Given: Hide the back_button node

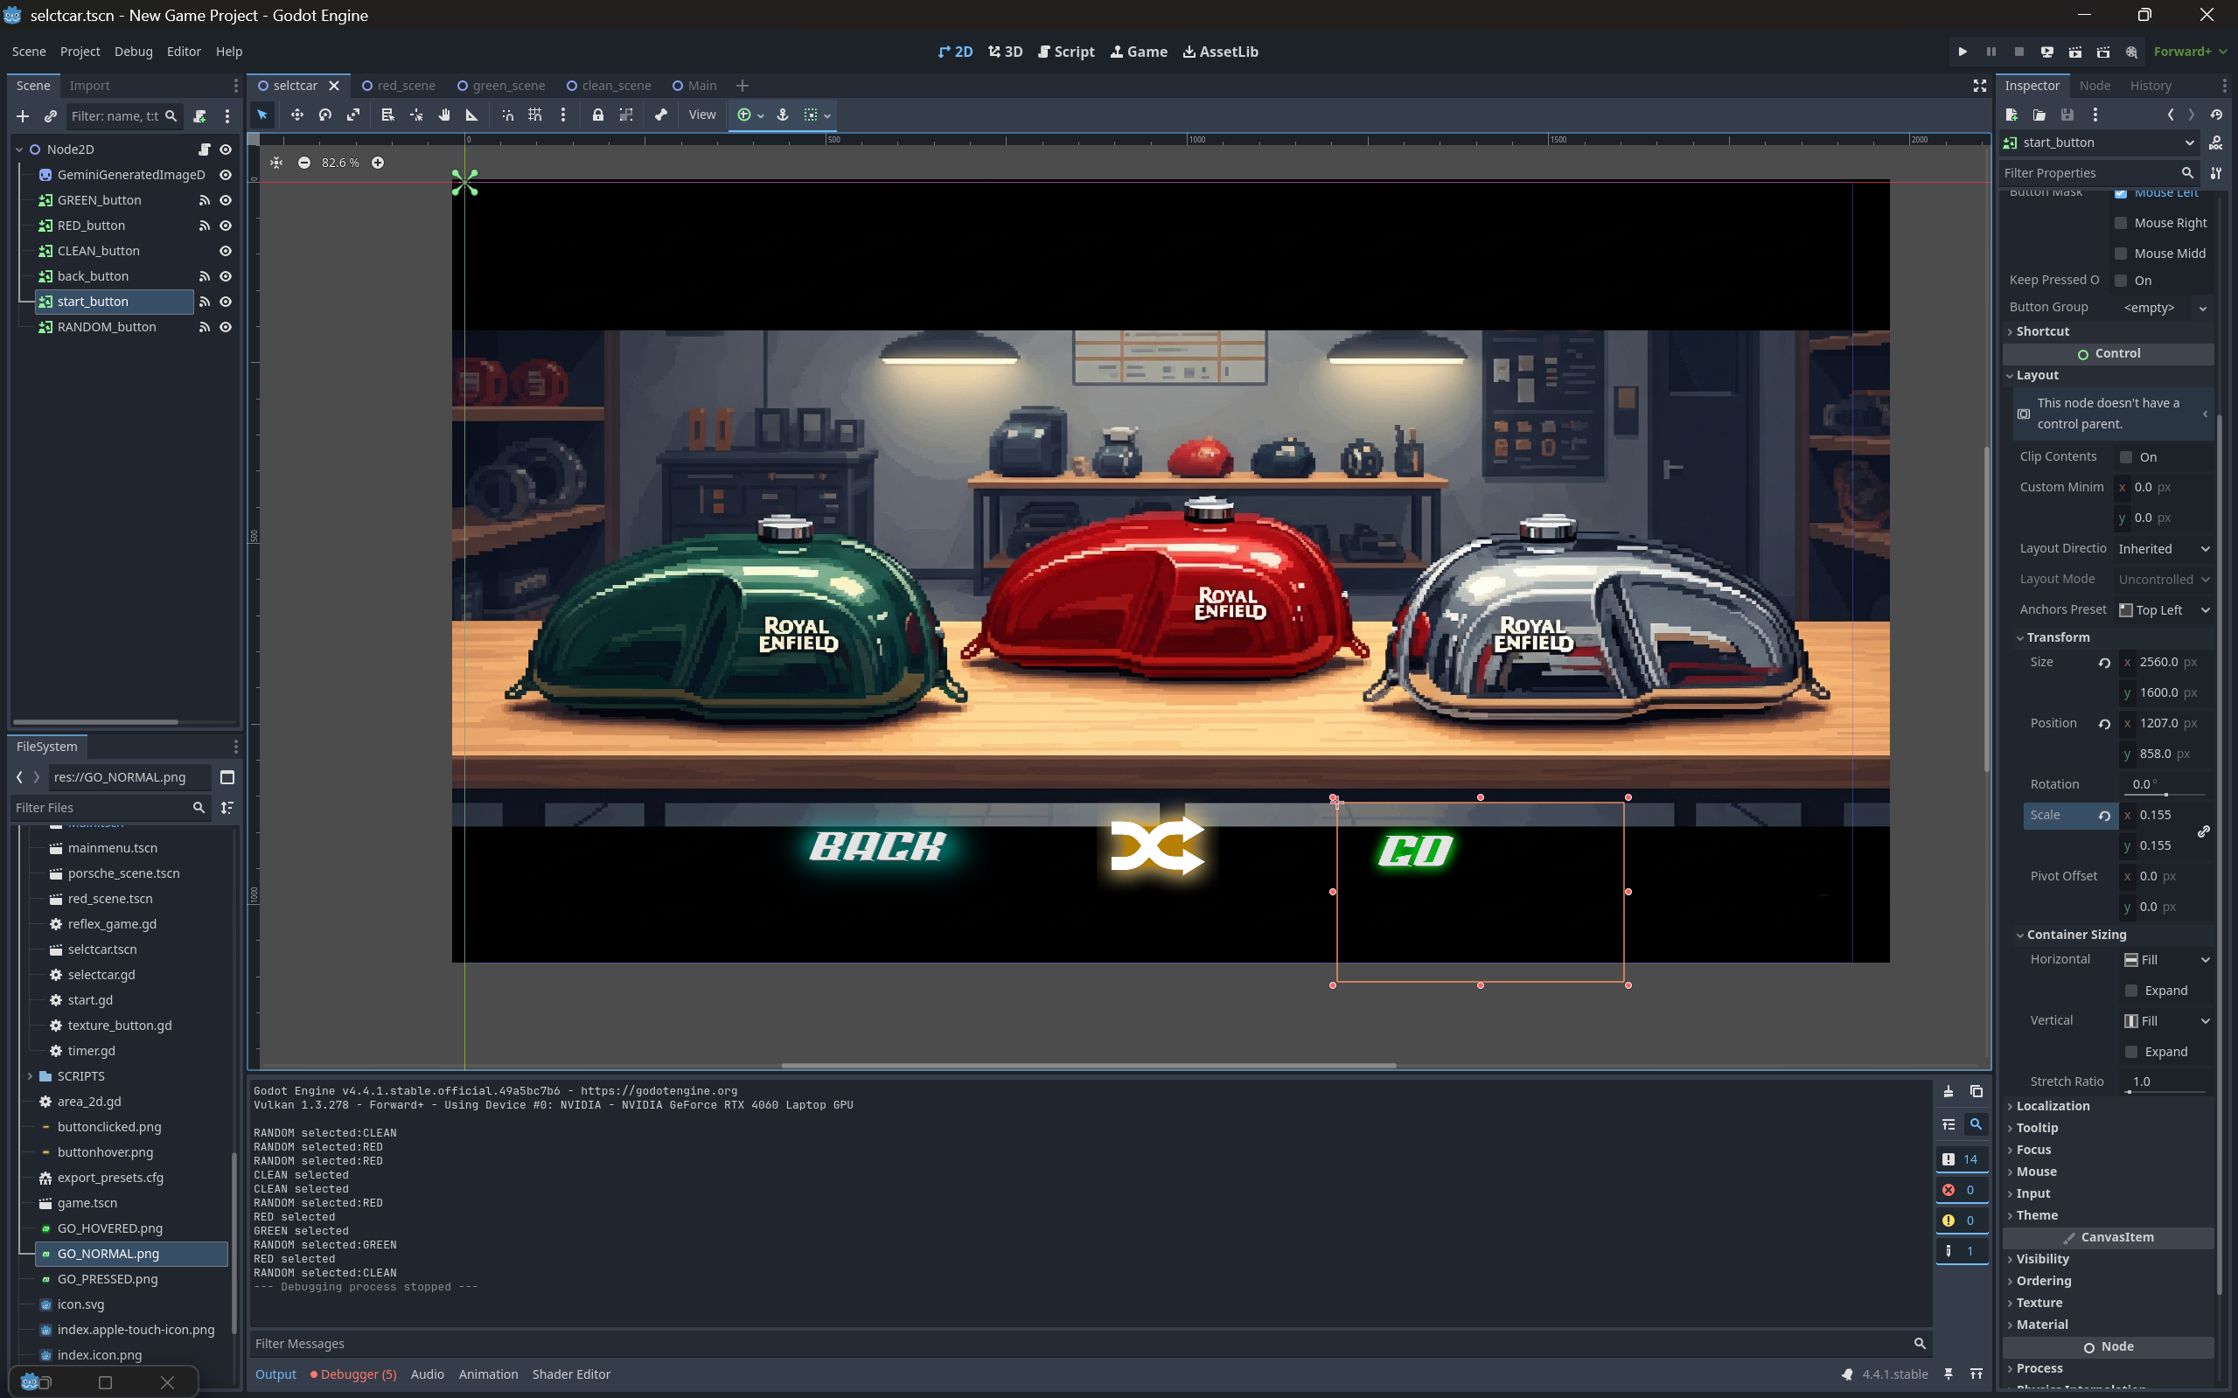Looking at the screenshot, I should tap(225, 276).
